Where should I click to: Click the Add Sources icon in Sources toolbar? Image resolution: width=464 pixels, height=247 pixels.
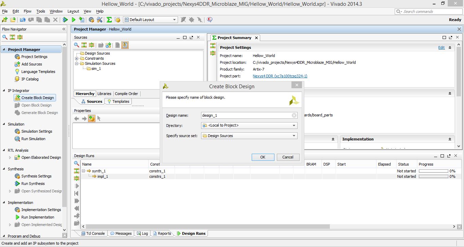pyautogui.click(x=108, y=45)
